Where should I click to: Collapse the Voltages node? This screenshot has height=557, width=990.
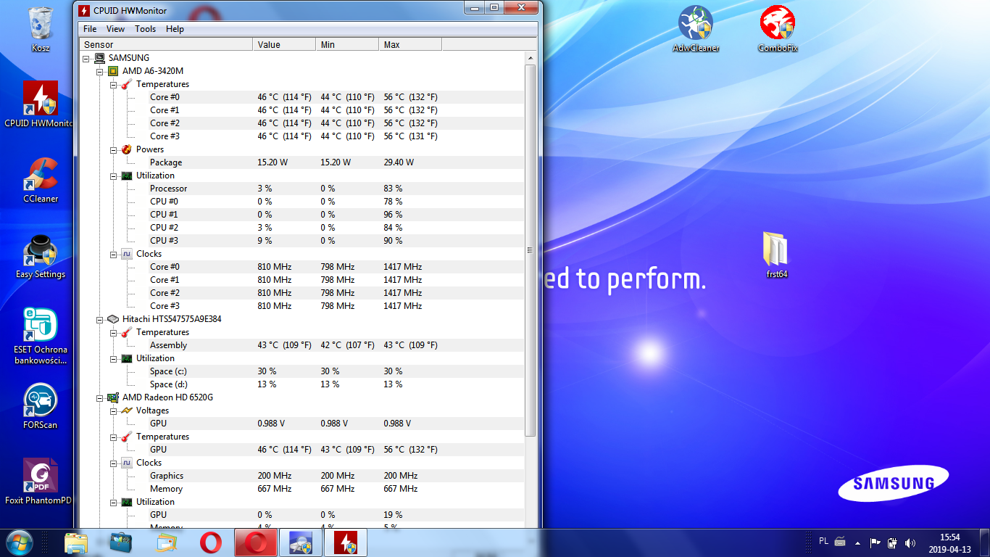pyautogui.click(x=114, y=410)
